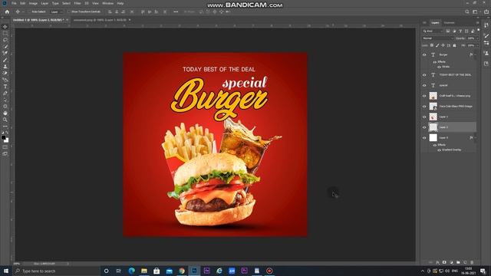491x276 pixels.
Task: Filter layers by type (T) icon
Action: 460,31
